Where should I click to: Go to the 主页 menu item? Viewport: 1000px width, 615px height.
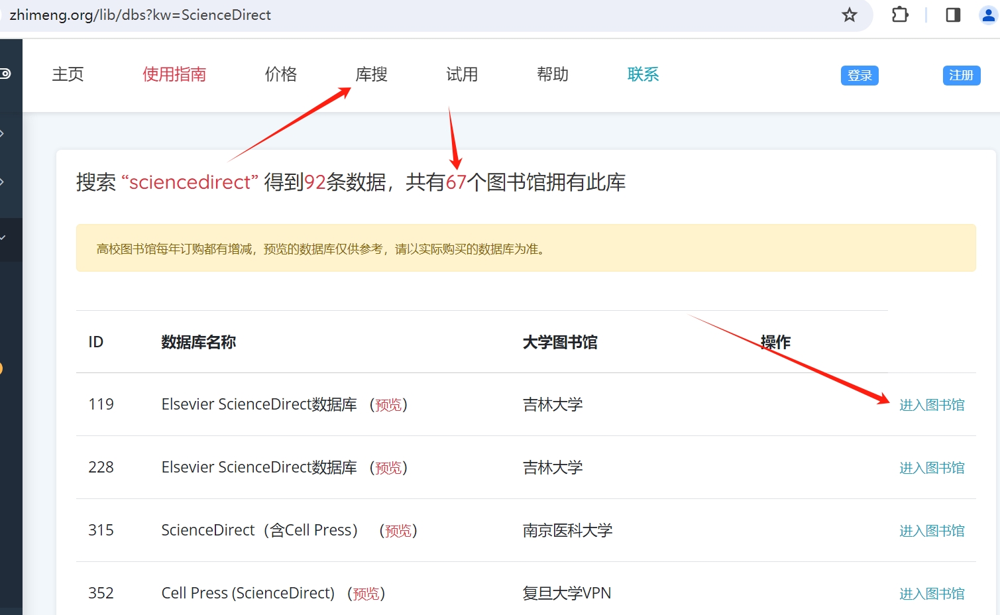tap(68, 74)
